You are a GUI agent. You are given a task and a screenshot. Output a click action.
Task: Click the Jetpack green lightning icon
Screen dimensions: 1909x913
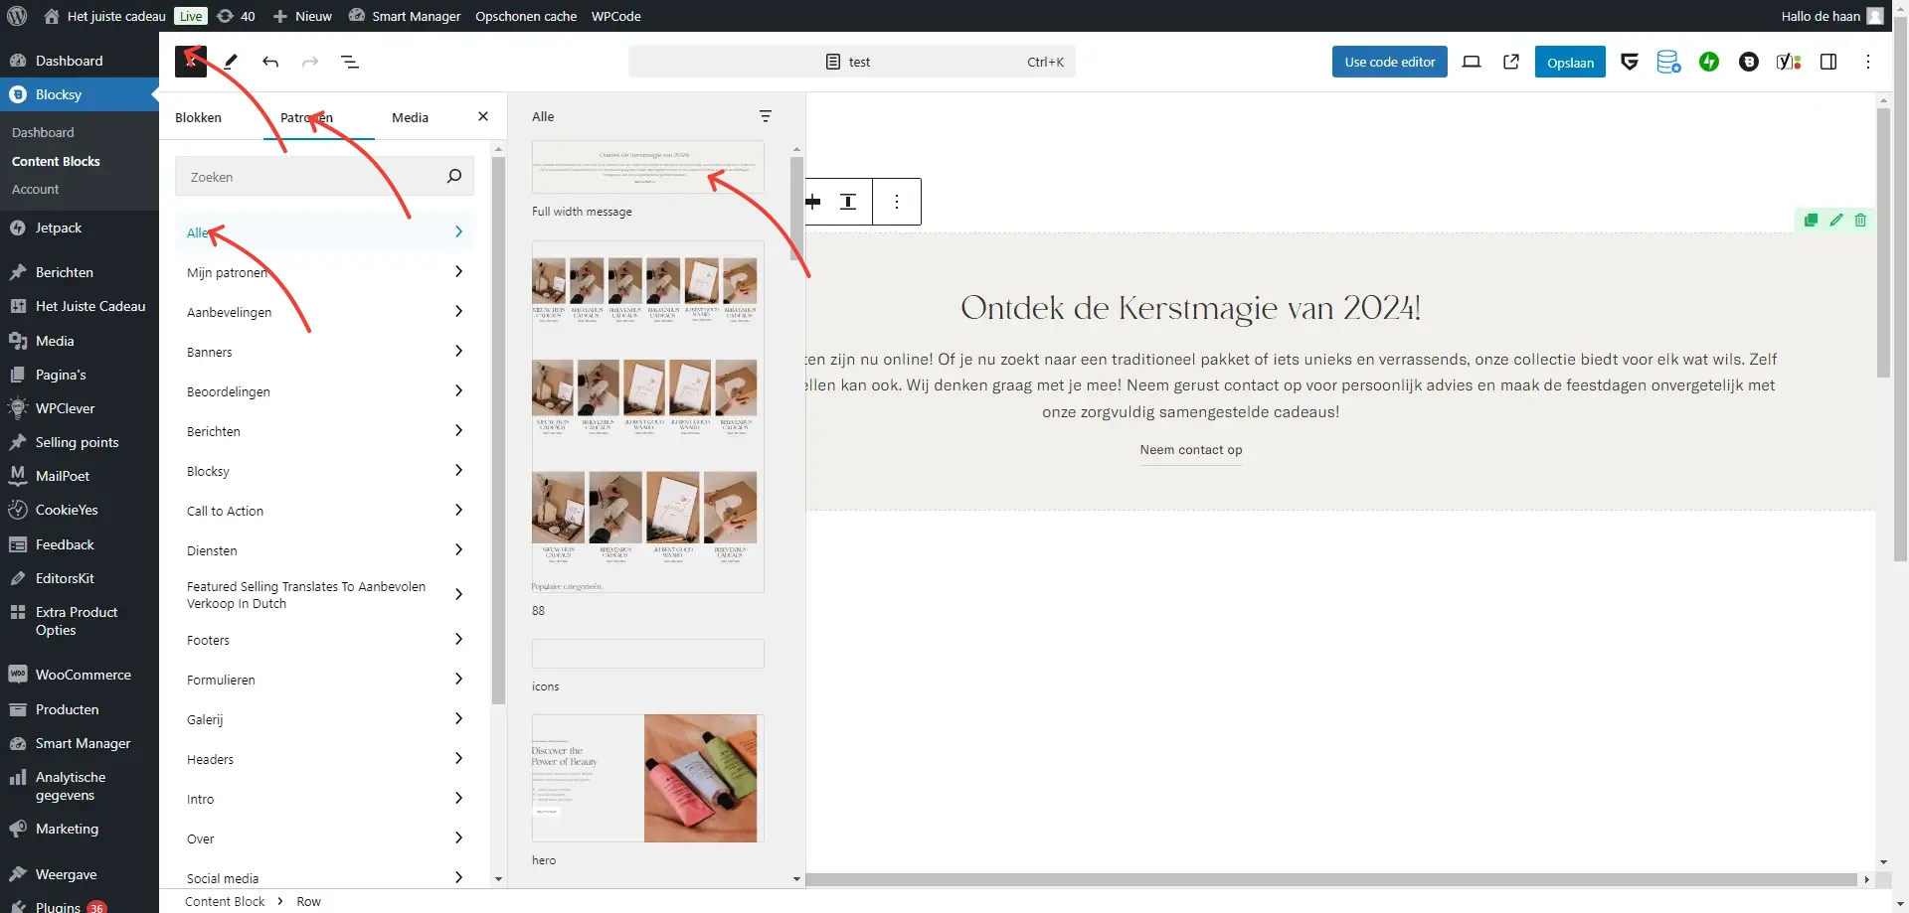click(x=1708, y=62)
